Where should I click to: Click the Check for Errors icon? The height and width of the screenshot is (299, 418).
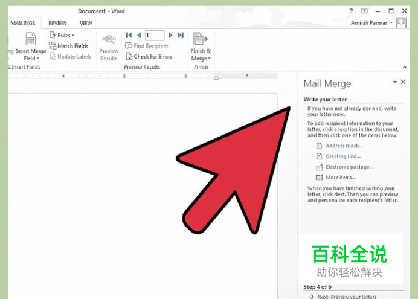click(129, 57)
